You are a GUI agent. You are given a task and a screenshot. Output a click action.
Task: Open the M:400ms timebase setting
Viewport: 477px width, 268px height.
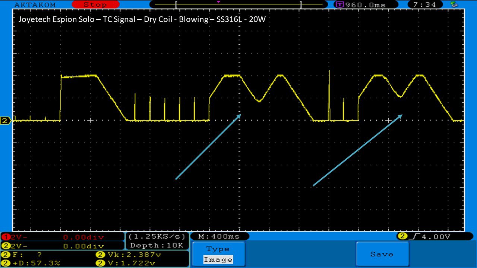(x=219, y=236)
